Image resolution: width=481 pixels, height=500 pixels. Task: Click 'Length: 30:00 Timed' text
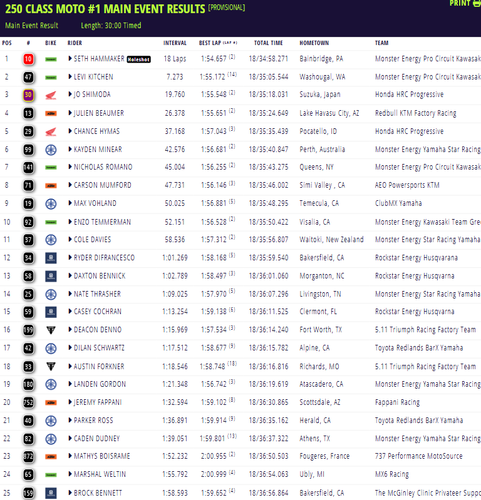(111, 26)
